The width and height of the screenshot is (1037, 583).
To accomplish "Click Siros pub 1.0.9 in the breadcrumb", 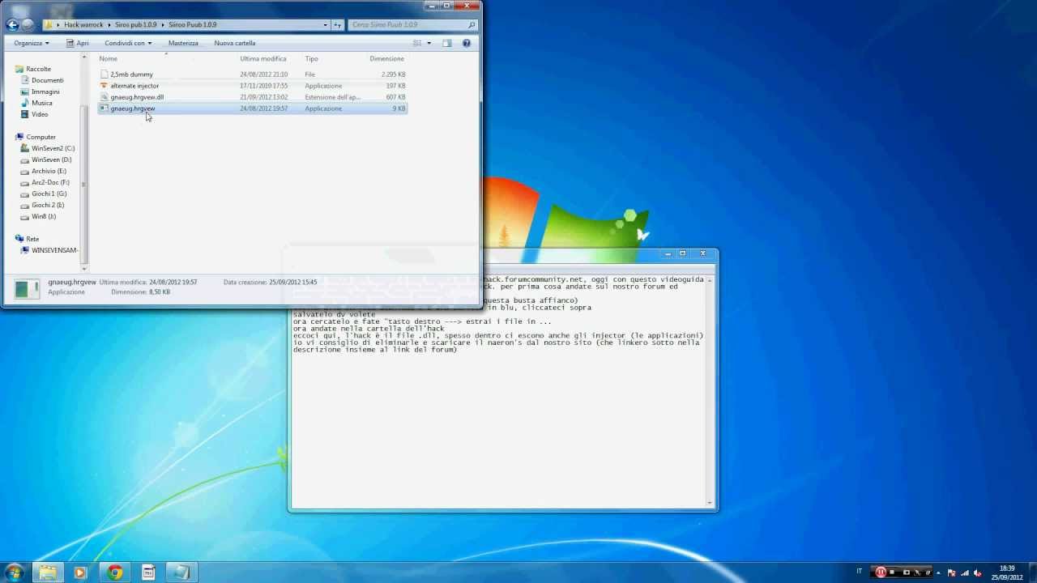I will coord(135,25).
